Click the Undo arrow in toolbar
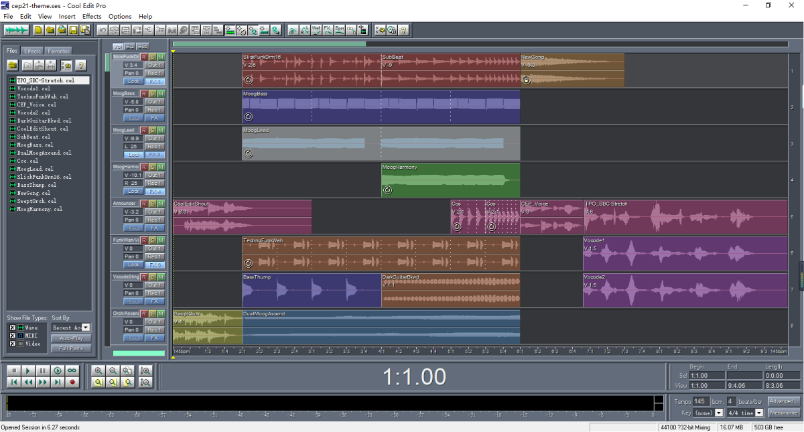This screenshot has height=432, width=804. [103, 30]
